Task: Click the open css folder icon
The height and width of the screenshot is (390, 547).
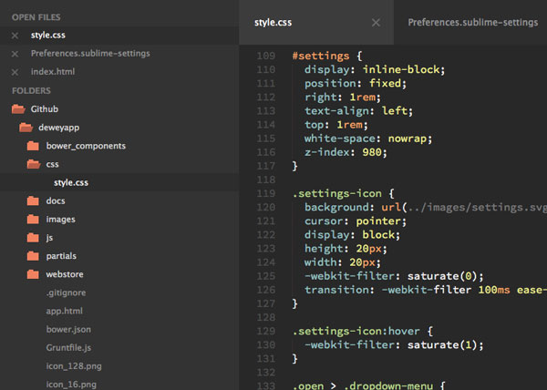Action: pos(34,164)
